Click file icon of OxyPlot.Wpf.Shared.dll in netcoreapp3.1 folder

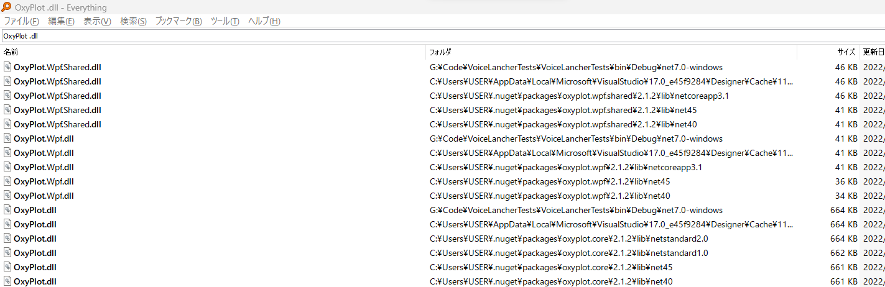pyautogui.click(x=7, y=96)
